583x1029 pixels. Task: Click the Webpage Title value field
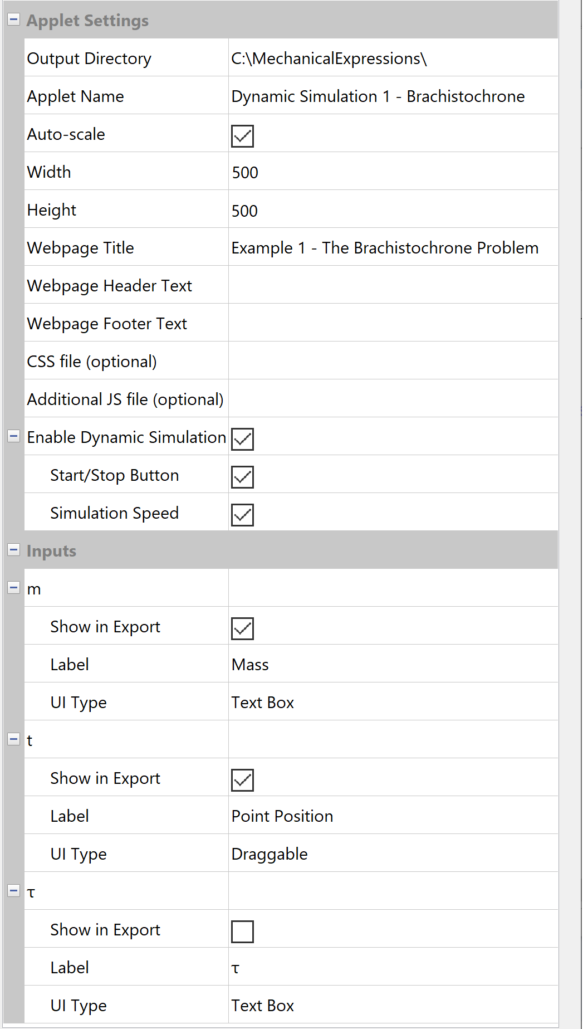tap(393, 248)
